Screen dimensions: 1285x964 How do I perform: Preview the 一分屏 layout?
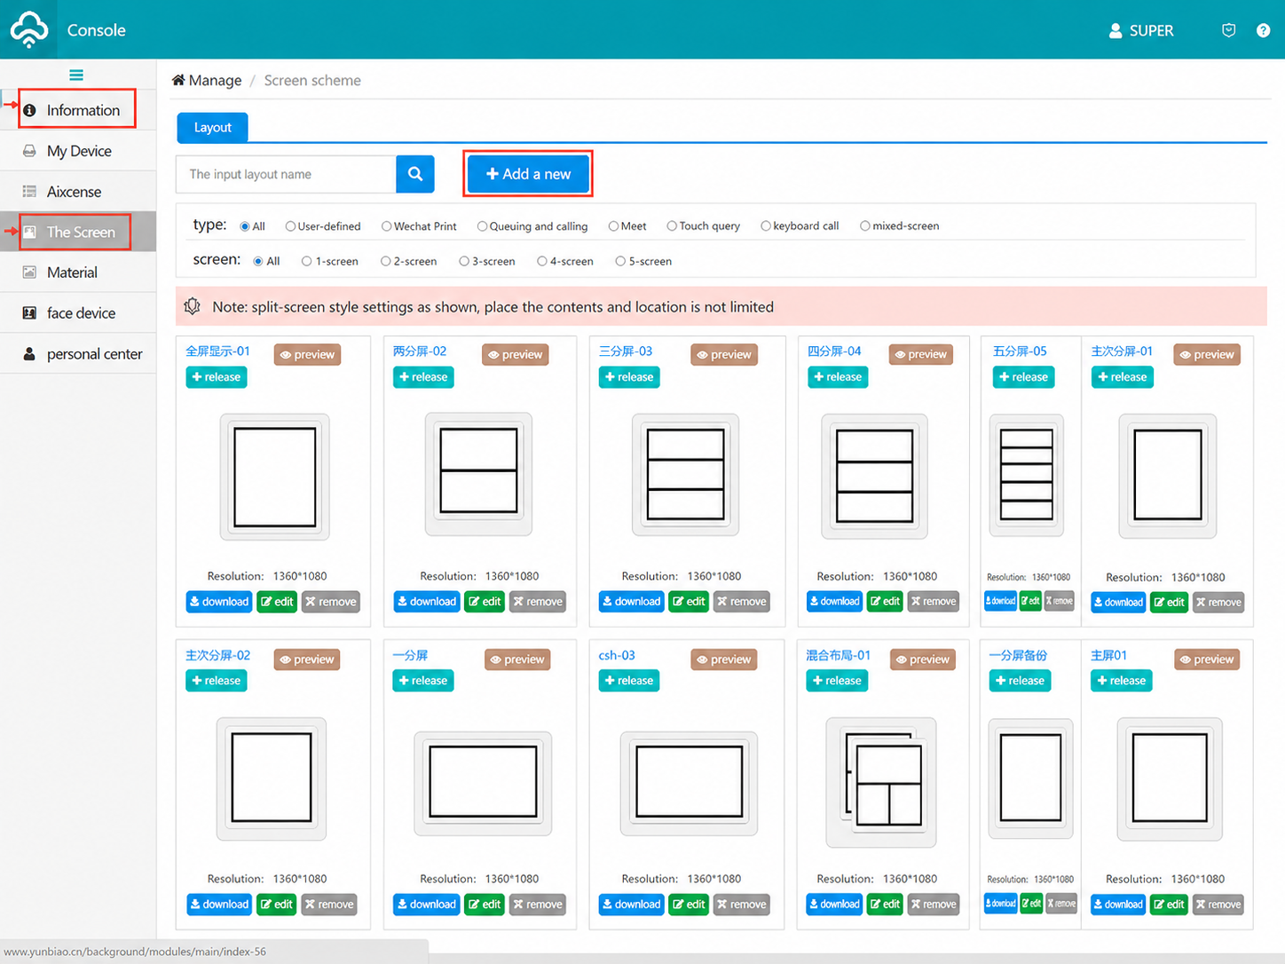click(517, 660)
